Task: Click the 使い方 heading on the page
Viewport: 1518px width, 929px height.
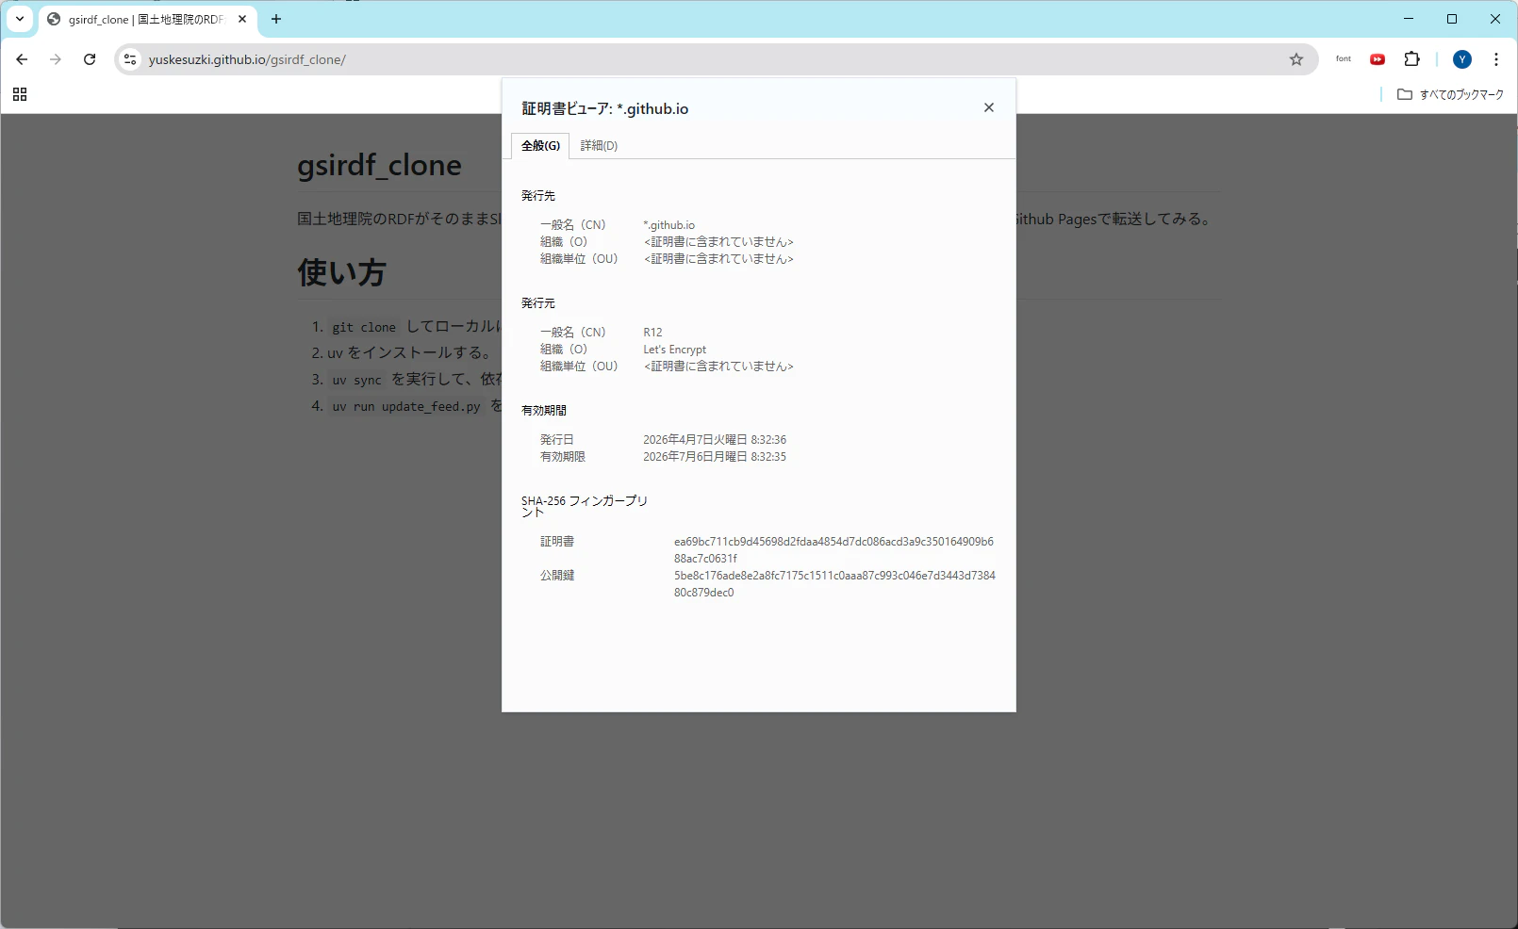Action: pyautogui.click(x=341, y=272)
